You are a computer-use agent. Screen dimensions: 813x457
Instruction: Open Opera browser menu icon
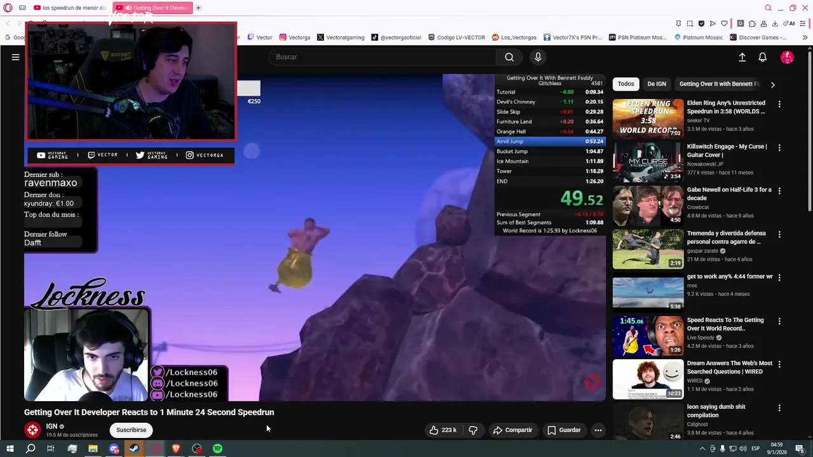tap(8, 8)
